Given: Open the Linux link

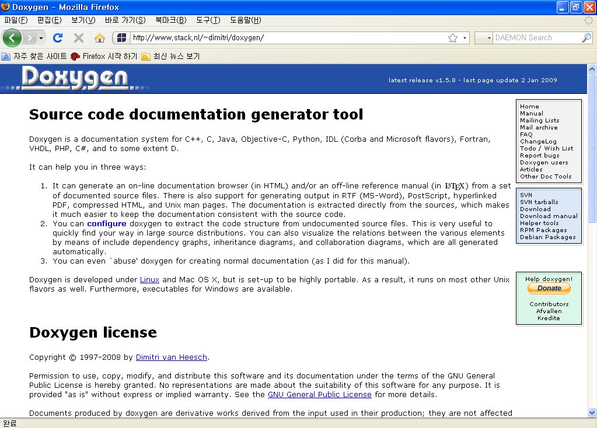Looking at the screenshot, I should pyautogui.click(x=149, y=280).
